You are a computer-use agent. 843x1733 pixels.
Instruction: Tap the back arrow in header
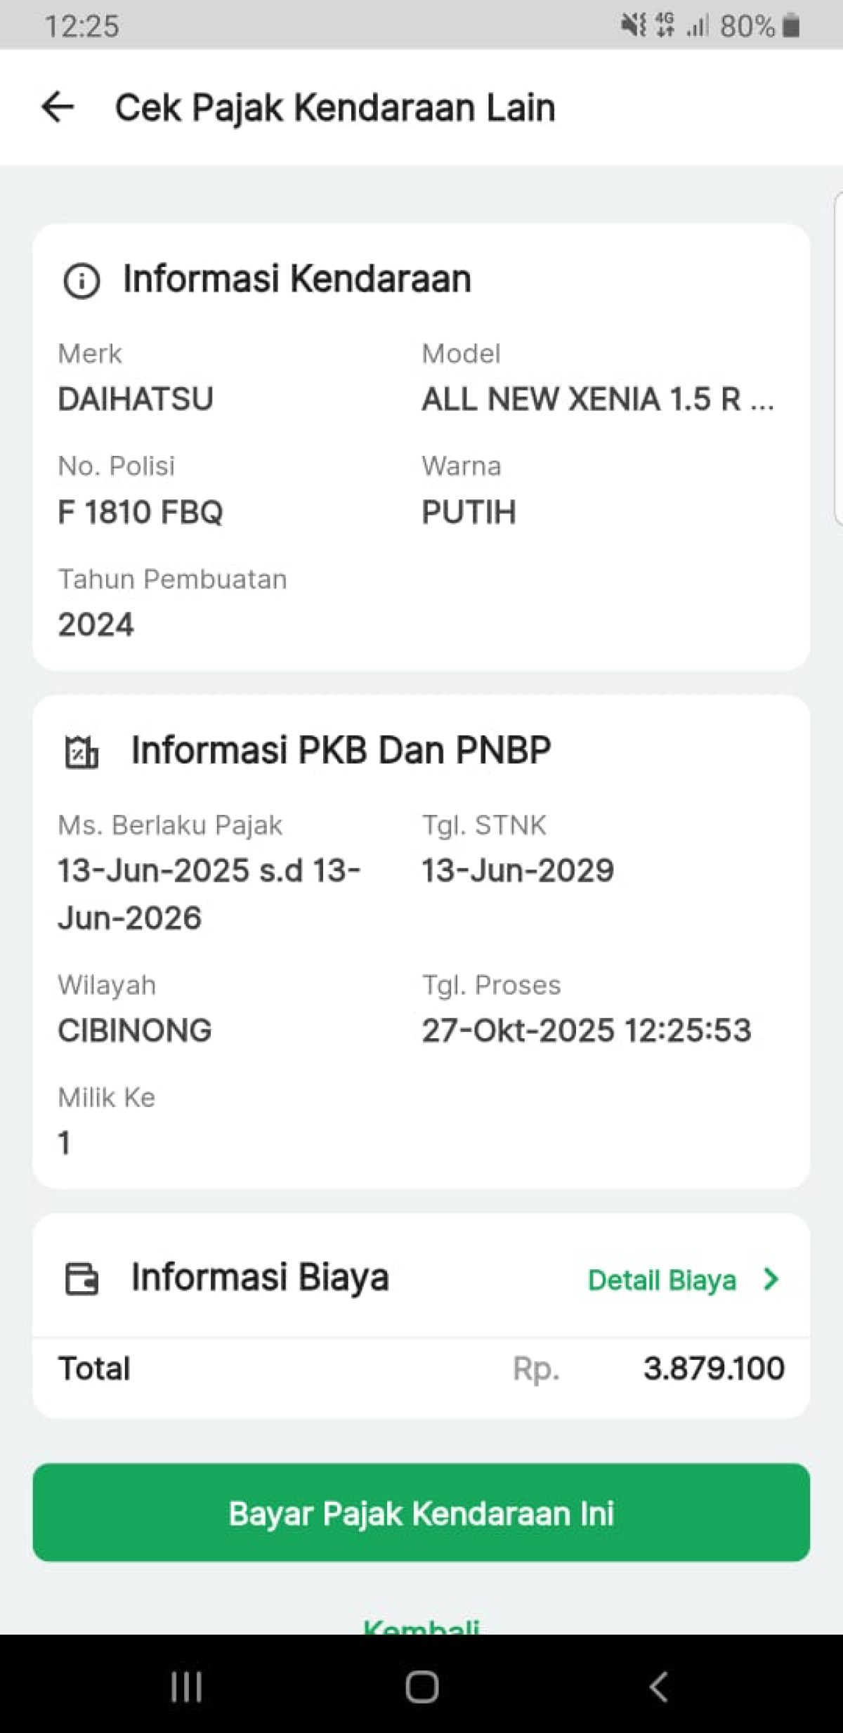tap(58, 107)
